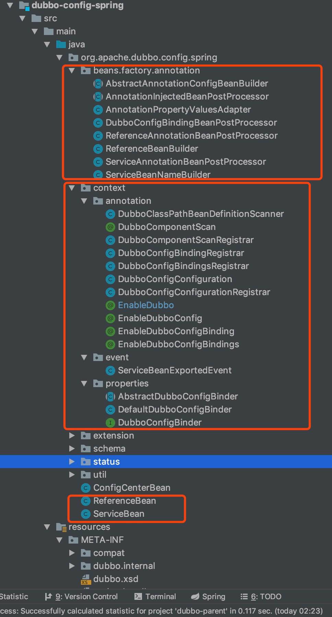Open the Terminal tool window tab
Screen dimensions: 332x617
click(x=155, y=596)
